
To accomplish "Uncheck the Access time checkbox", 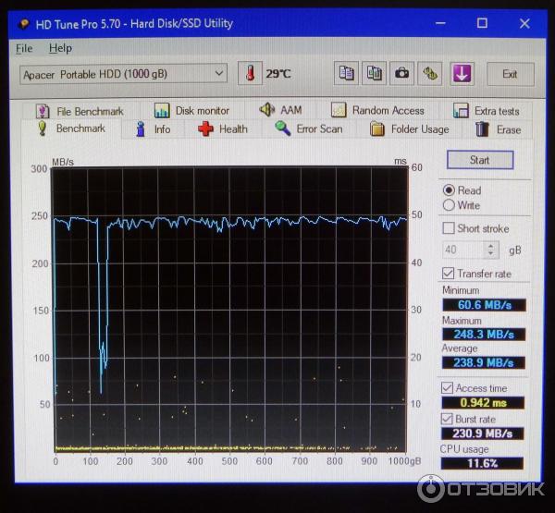I will click(x=447, y=388).
